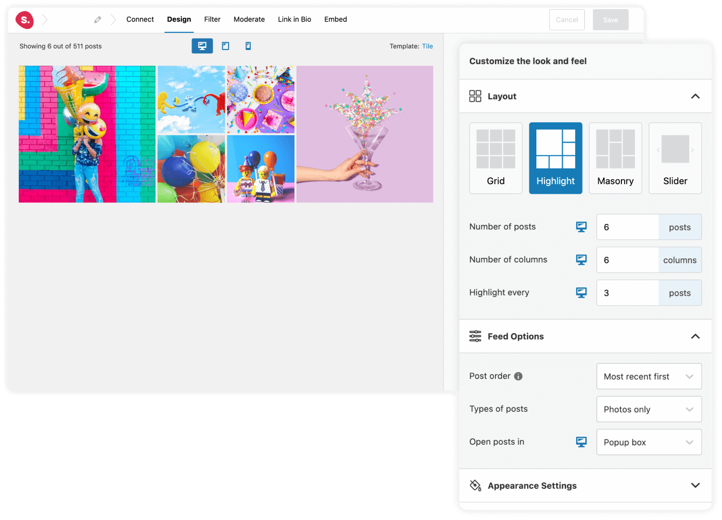The image size is (722, 520).
Task: Choose the Highlight layout option
Action: [x=556, y=158]
